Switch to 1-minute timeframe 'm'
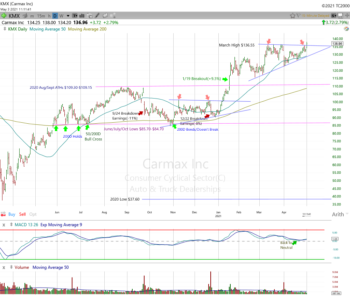This screenshot has width=350, height=297. [x=32, y=16]
